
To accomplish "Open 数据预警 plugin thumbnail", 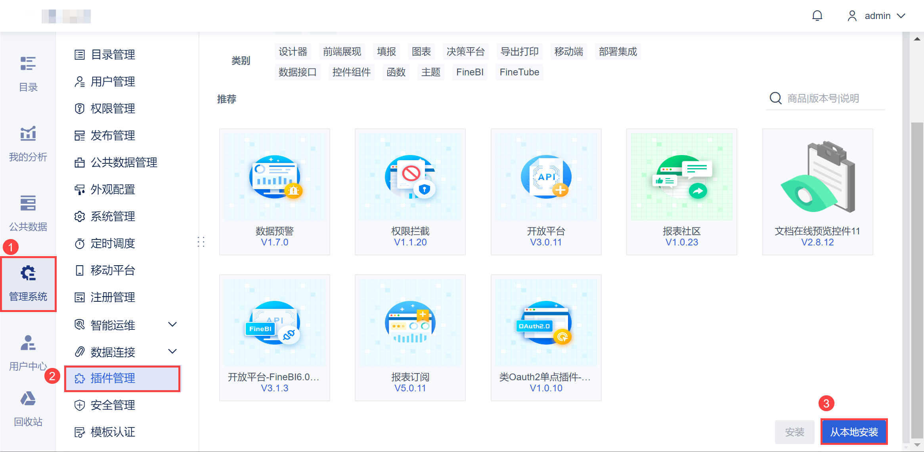I will 274,176.
